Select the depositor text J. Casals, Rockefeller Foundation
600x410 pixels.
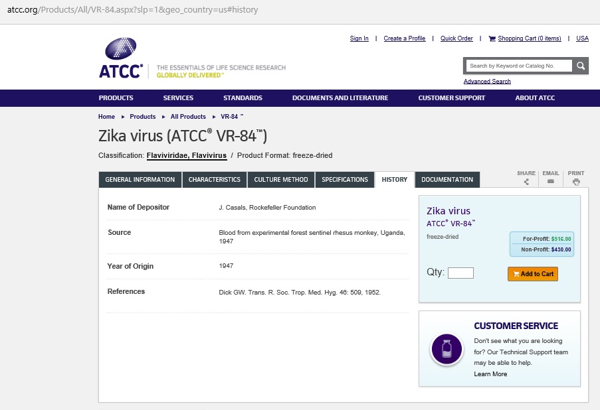coord(267,208)
